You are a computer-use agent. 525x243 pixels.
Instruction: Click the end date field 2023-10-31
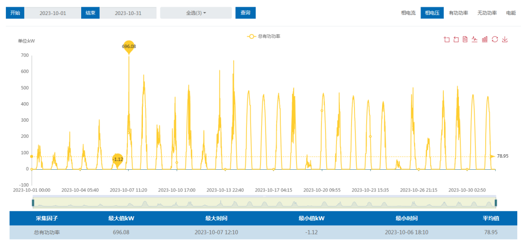(128, 13)
